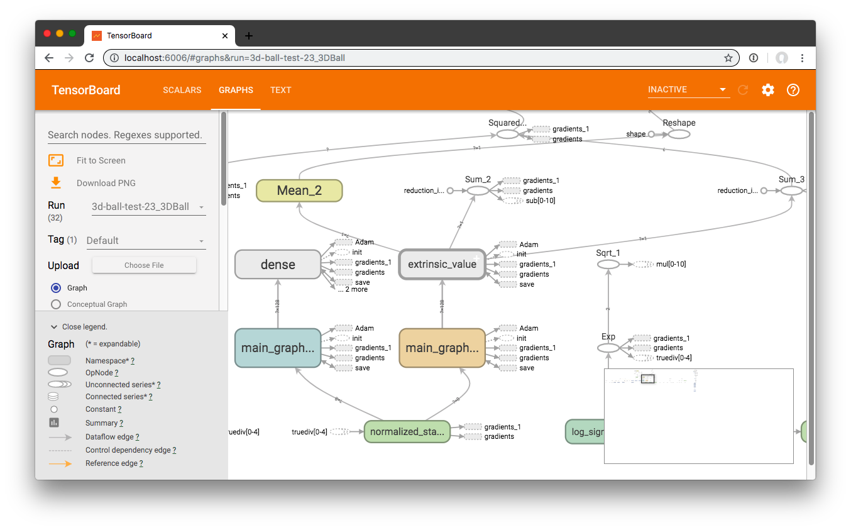Select the Graph radio button

[56, 288]
